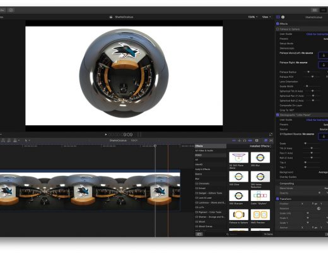328x253 pixels.
Task: Select the 360 Noise Reduction effect thumbnail
Action: (x=261, y=176)
